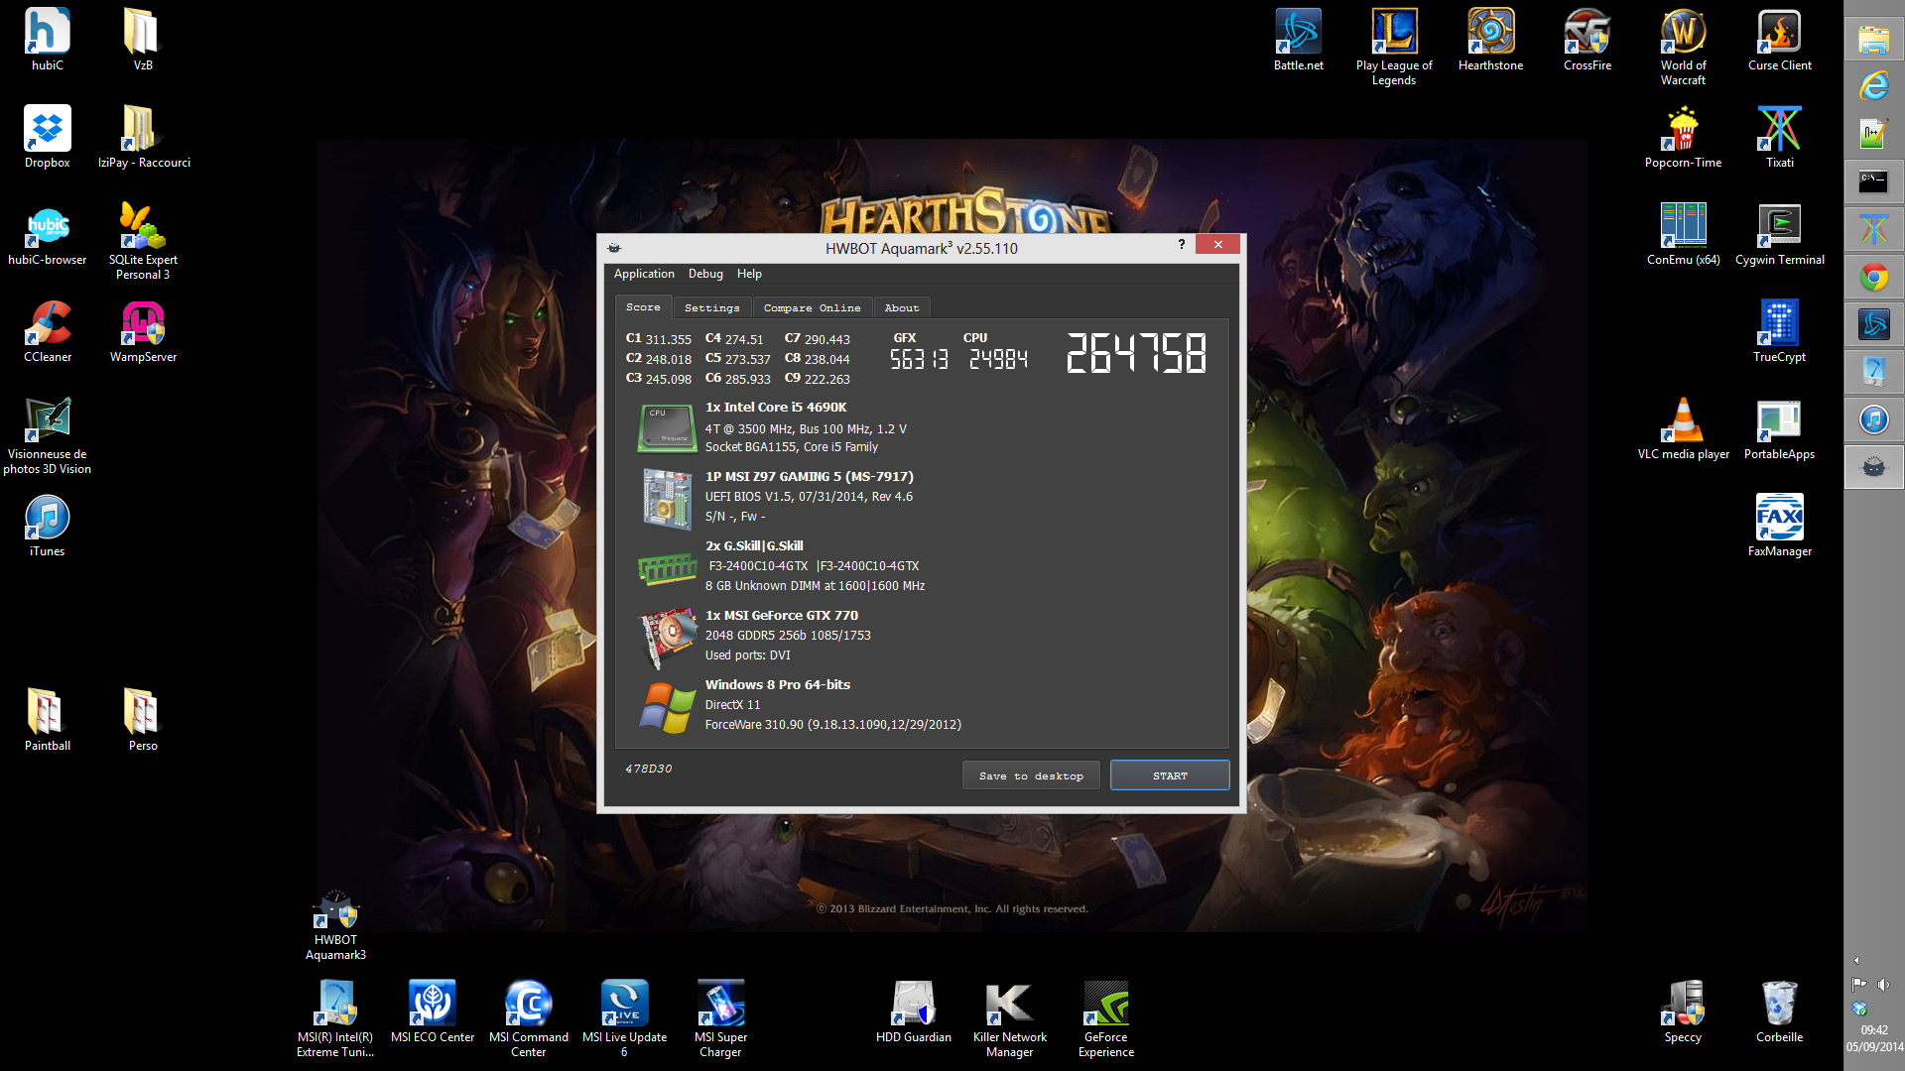The height and width of the screenshot is (1071, 1905).
Task: Click the checksum text 478D30
Action: (x=649, y=769)
